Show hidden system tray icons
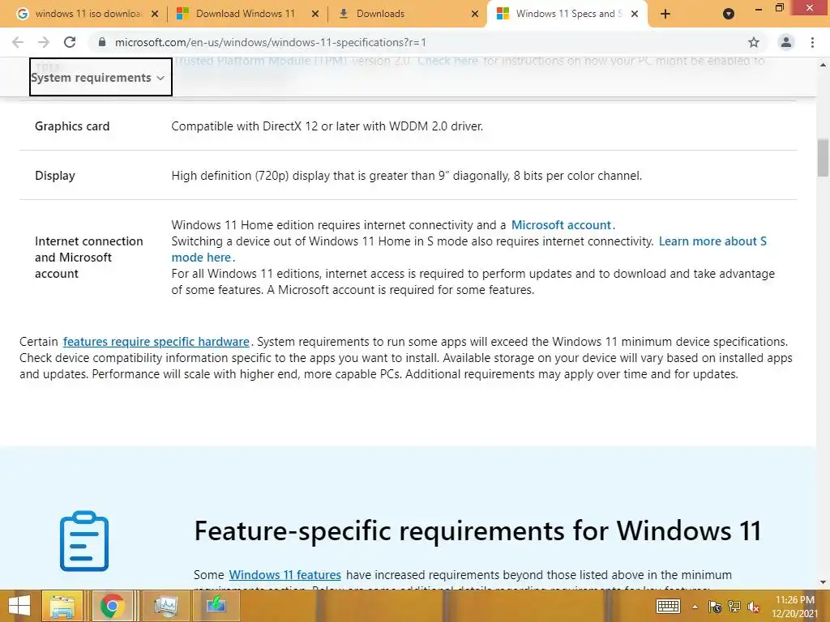Image resolution: width=830 pixels, height=622 pixels. (695, 607)
